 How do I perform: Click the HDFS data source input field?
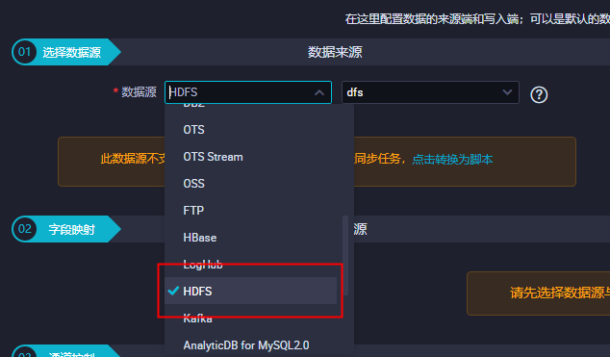pos(248,92)
